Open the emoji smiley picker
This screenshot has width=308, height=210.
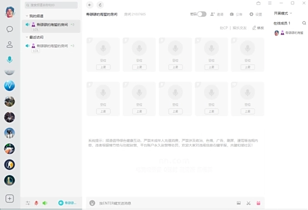point(92,203)
